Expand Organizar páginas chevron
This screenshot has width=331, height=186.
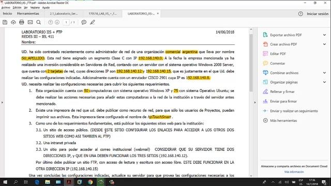pos(324,82)
